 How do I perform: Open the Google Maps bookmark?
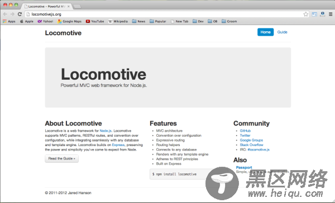pos(69,21)
